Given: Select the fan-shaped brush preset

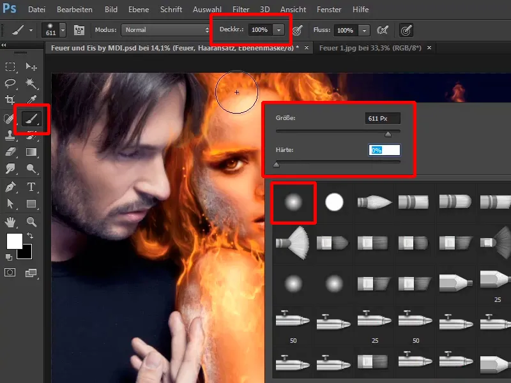Looking at the screenshot, I should [x=293, y=243].
